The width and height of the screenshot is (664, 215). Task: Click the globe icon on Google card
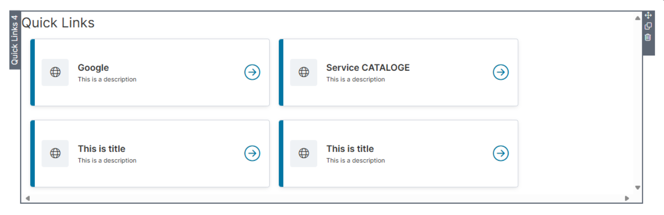55,72
